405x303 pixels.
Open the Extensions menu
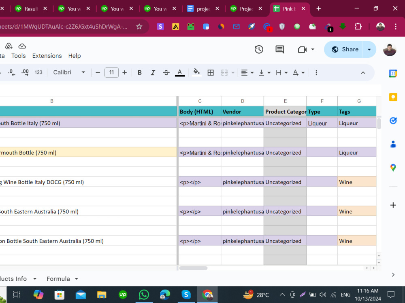pos(47,56)
